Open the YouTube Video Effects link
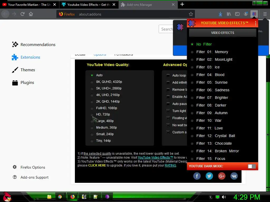The width and height of the screenshot is (270, 202). click(x=155, y=158)
